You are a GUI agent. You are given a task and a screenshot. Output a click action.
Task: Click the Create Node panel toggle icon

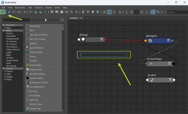(x=3, y=12)
